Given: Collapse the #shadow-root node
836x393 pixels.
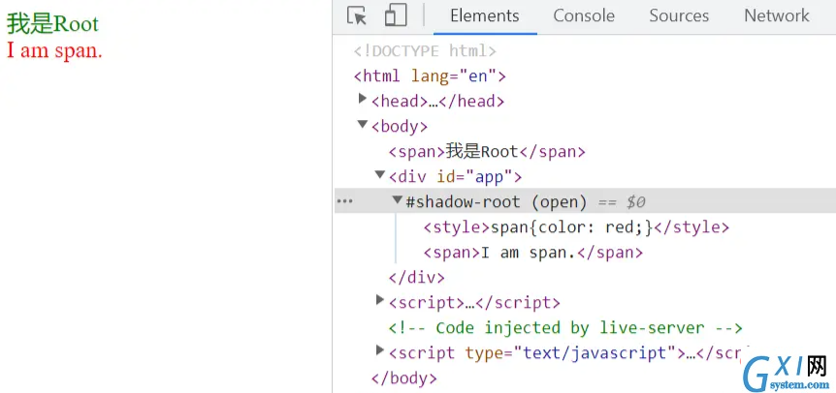Looking at the screenshot, I should pyautogui.click(x=398, y=199).
